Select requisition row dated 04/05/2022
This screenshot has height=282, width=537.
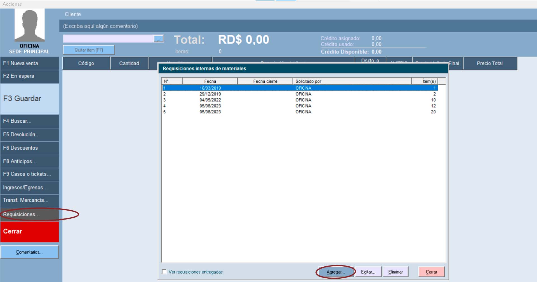210,100
